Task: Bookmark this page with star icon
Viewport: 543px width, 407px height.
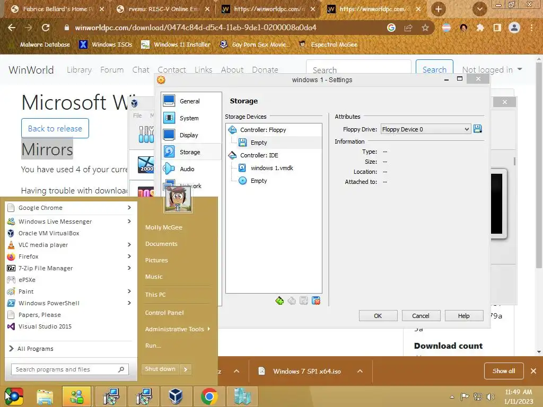Action: pos(425,28)
